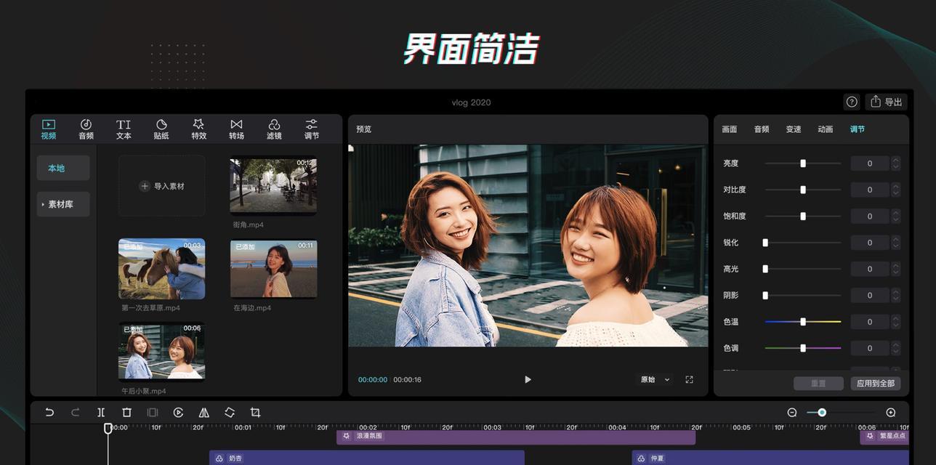936x465 pixels.
Task: Open the 调节 adjustment tab in top toolbar
Action: click(x=312, y=129)
